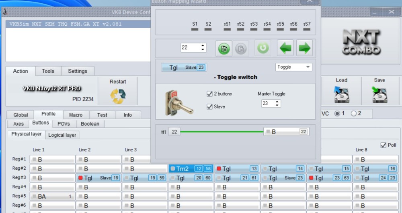Go to previous button with left arrow

click(285, 48)
